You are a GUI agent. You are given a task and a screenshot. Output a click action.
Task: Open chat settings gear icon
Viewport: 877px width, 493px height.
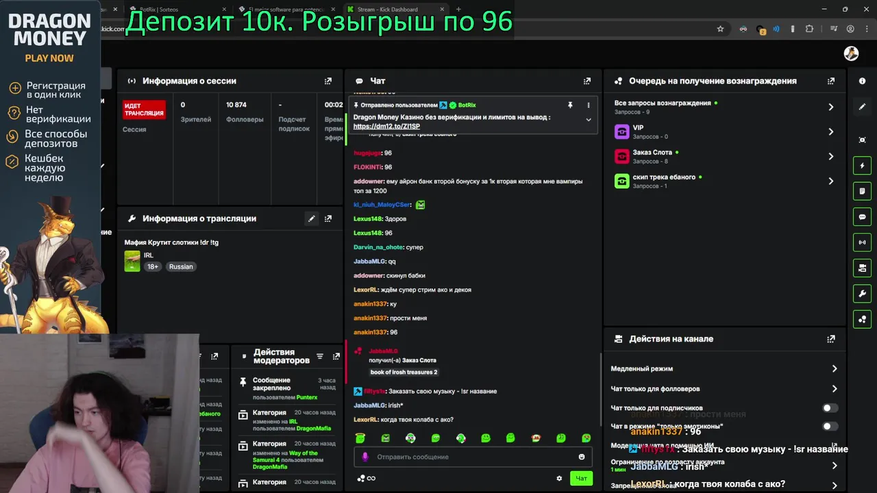(559, 479)
